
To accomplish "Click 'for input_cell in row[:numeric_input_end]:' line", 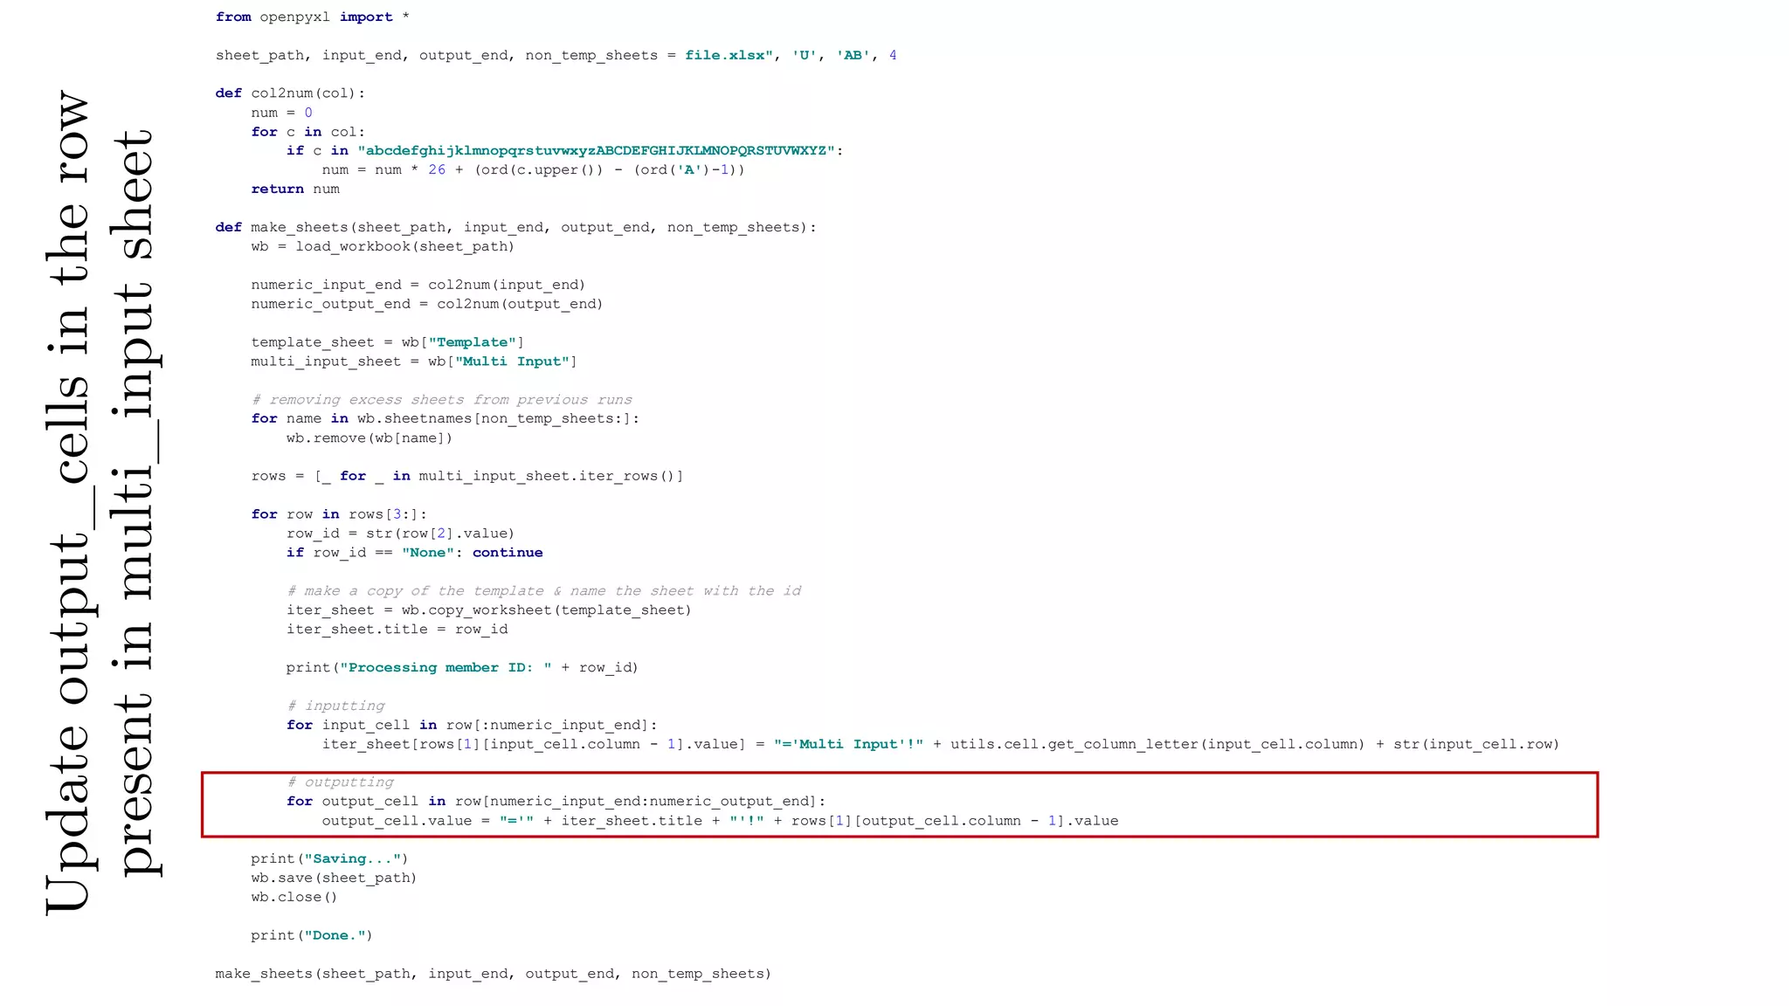I will point(472,726).
